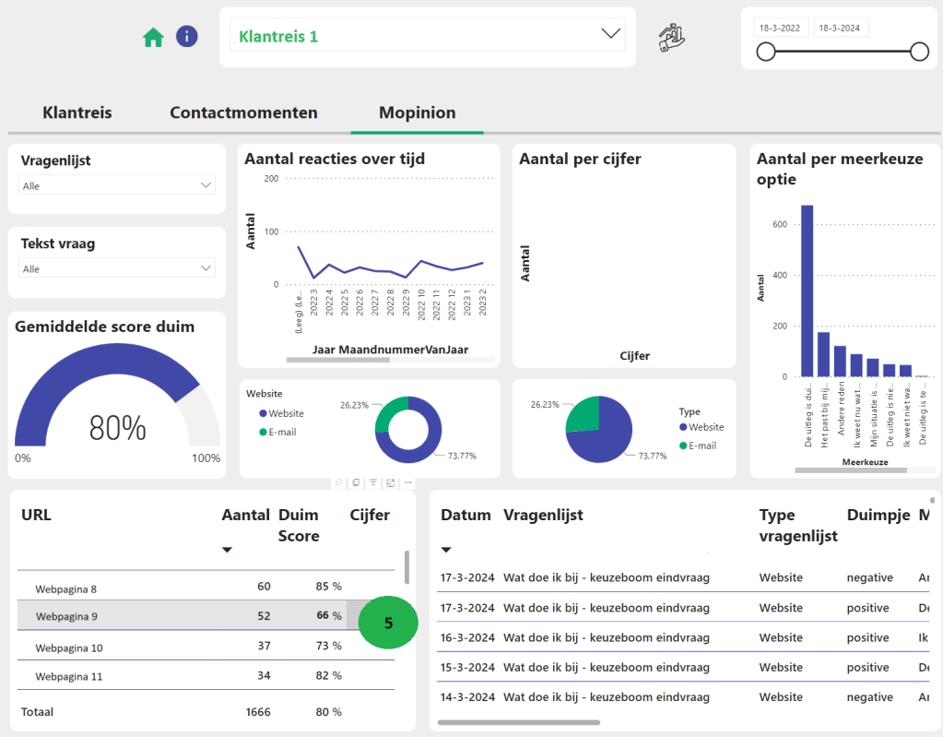Click the hand holding growth chart icon

(x=674, y=37)
